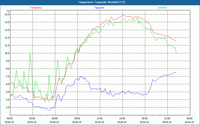Click the green Windchill legend label
The image size is (200, 125).
pos(162,8)
